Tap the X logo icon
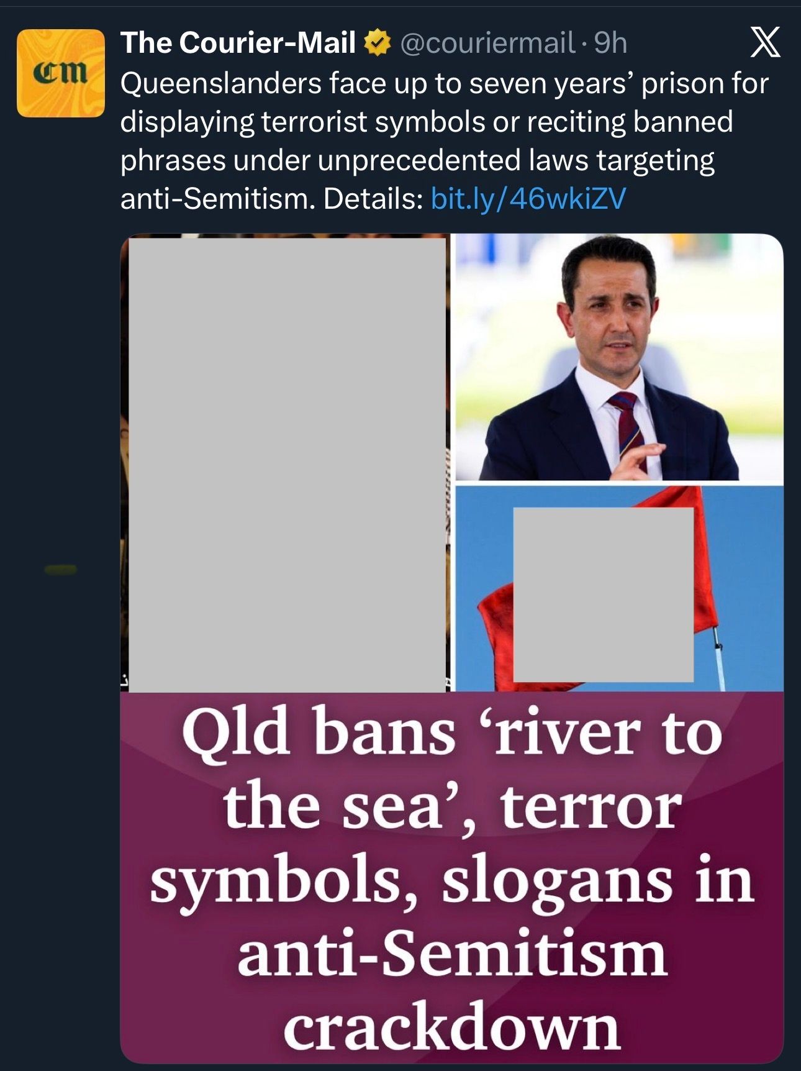Screen dimensions: 801x1071 tap(765, 43)
